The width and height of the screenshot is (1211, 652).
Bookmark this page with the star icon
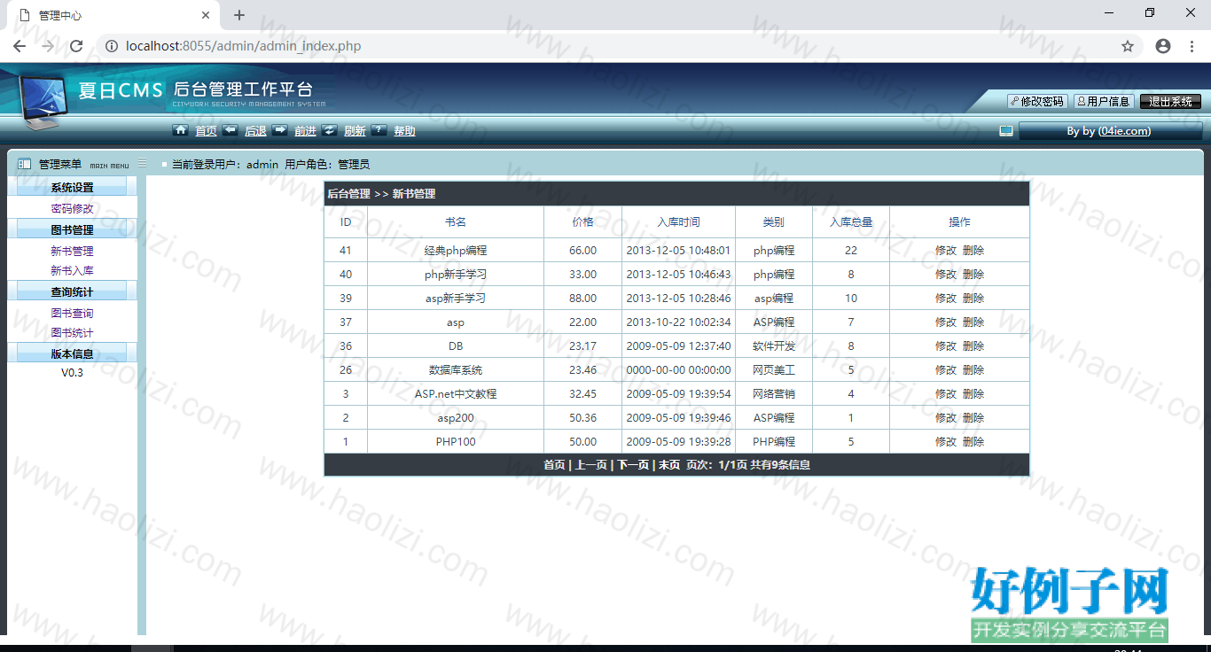point(1128,46)
